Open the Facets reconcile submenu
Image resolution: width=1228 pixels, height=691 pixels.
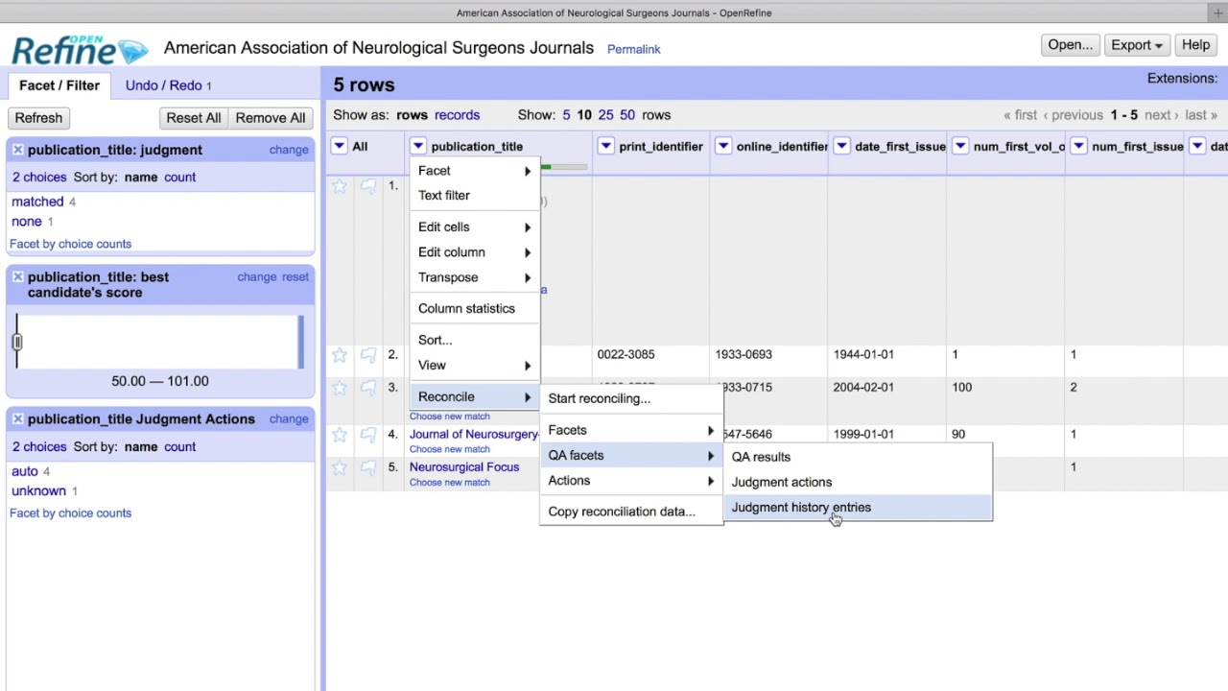click(631, 431)
